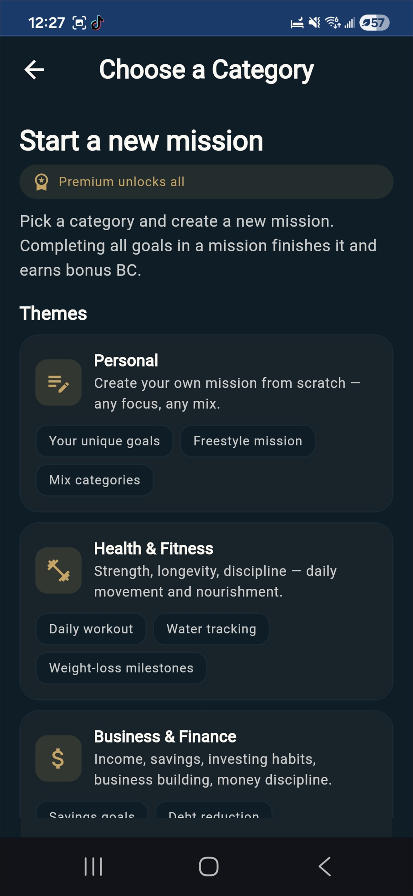Tap the Business & Finance dollar icon
413x896 pixels.
tap(58, 758)
